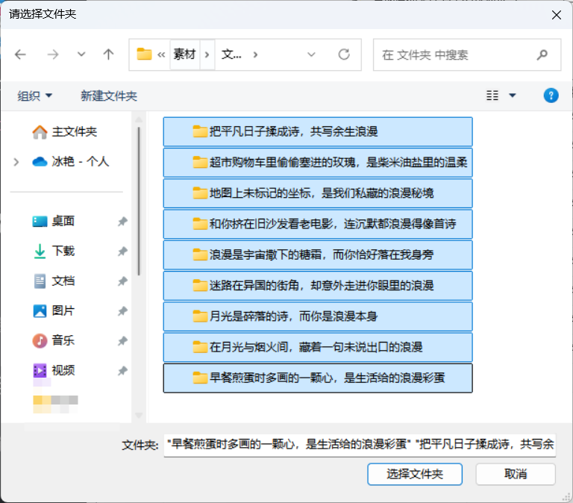Change view layout icon
The image size is (573, 503).
[492, 96]
